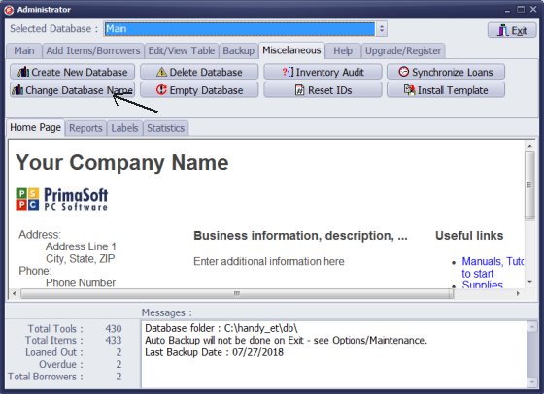Click the Empty Database red circle icon
Image resolution: width=544 pixels, height=394 pixels.
click(x=161, y=90)
